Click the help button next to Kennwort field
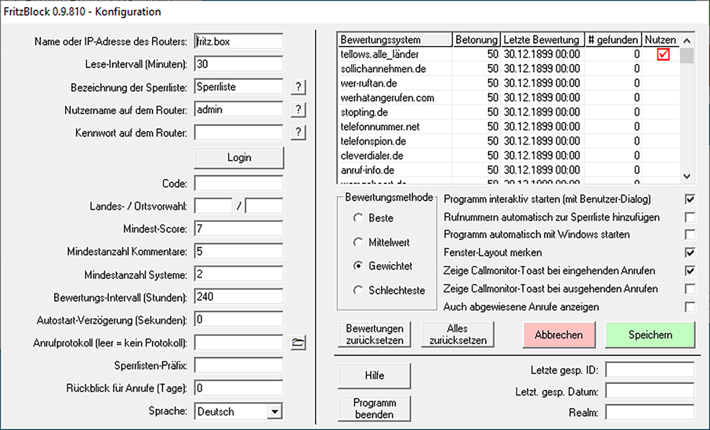Viewport: 710px width, 430px height. coord(298,132)
